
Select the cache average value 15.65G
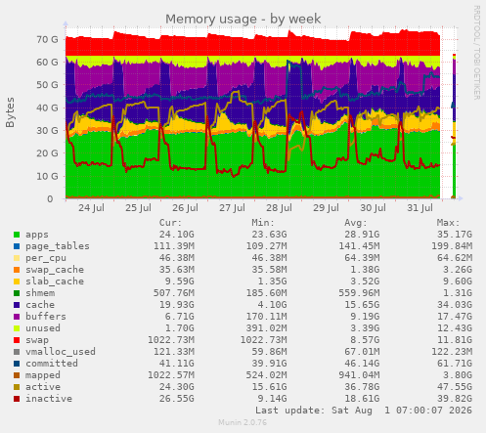[x=362, y=305]
